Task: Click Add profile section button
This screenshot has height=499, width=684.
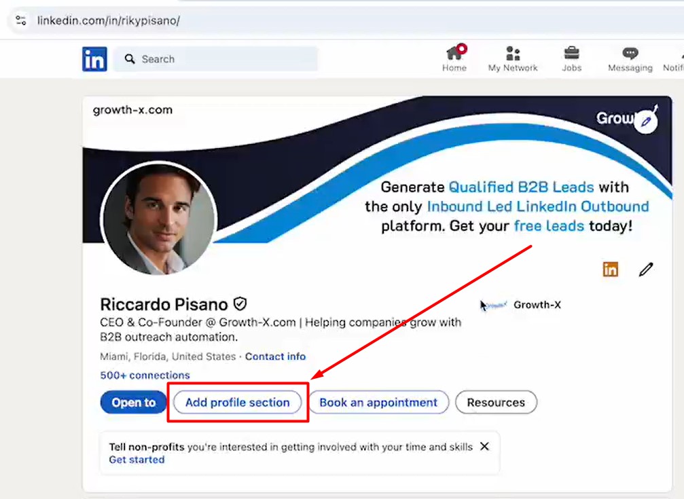Action: 237,402
